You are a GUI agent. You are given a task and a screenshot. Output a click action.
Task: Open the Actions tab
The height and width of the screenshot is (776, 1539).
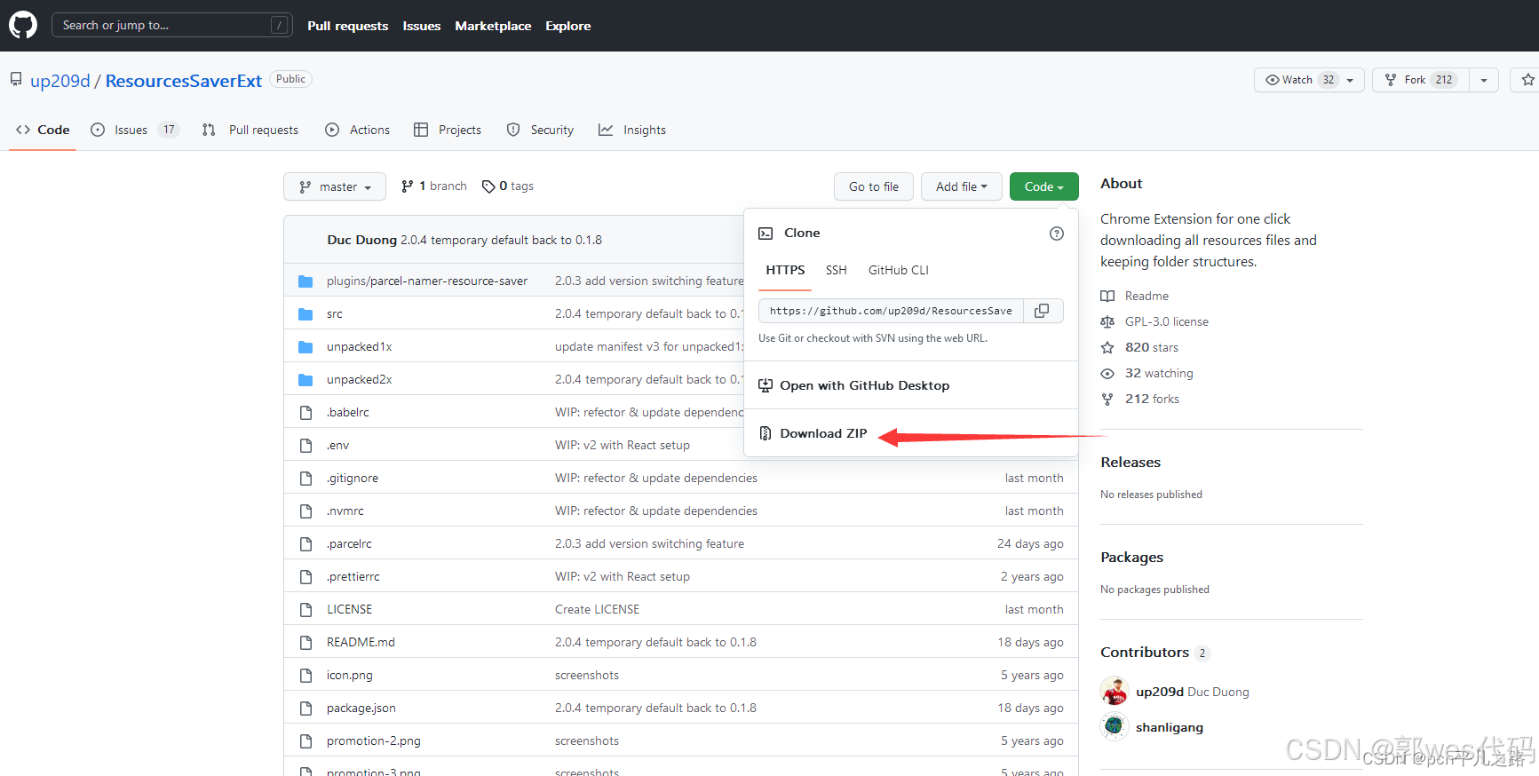[x=358, y=130]
